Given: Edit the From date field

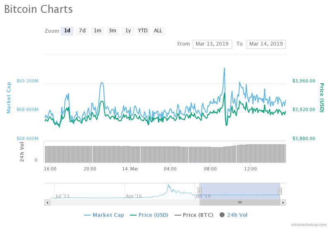Looking at the screenshot, I should 212,44.
